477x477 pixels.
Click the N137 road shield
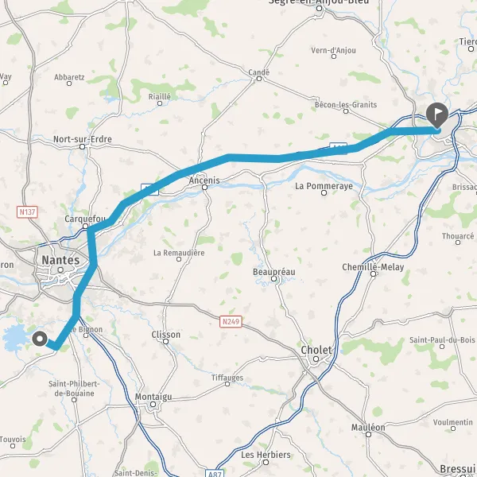pyautogui.click(x=27, y=211)
